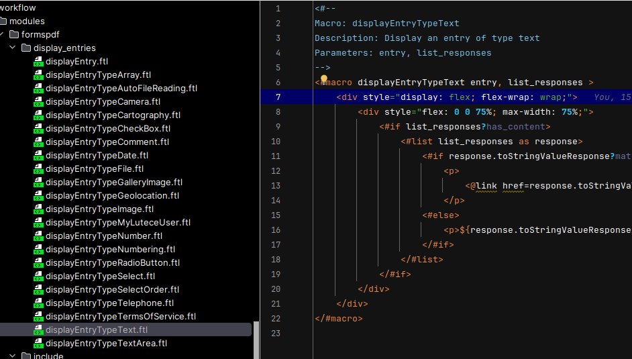
Task: Click the yellow lightbulb intention icon
Action: click(x=323, y=81)
